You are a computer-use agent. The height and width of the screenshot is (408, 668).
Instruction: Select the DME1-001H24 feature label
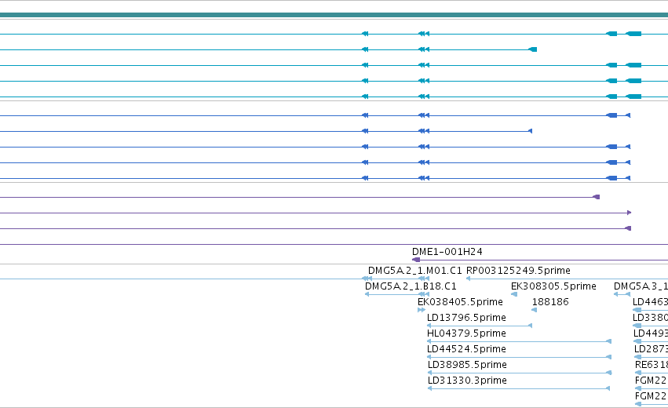tap(447, 252)
